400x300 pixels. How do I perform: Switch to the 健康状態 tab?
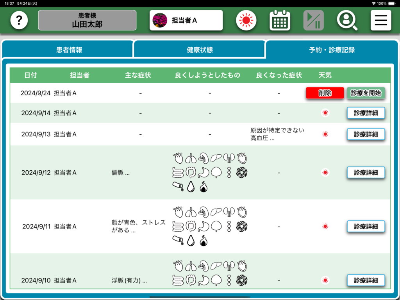200,50
